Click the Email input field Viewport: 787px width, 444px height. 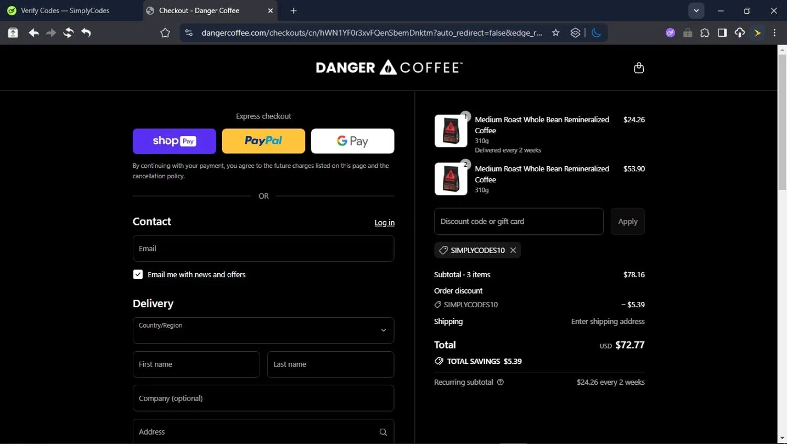point(263,248)
